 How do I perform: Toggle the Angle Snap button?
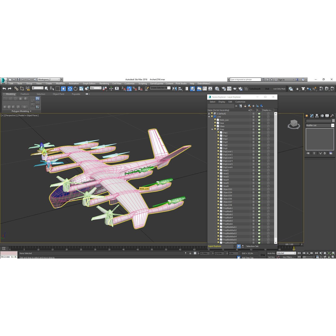pyautogui.click(x=129, y=88)
